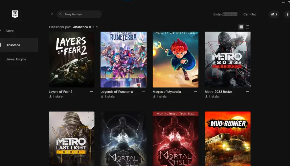Open Mages of Mystralia cover art

[x=176, y=59]
